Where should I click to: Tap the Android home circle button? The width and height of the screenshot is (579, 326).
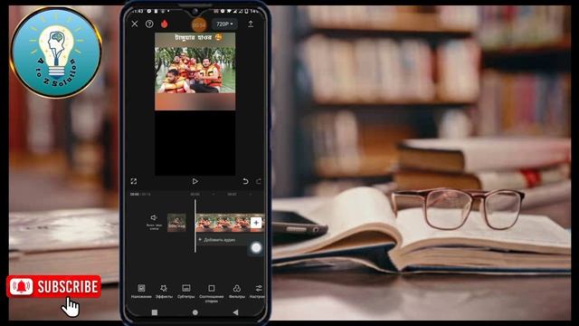195,312
